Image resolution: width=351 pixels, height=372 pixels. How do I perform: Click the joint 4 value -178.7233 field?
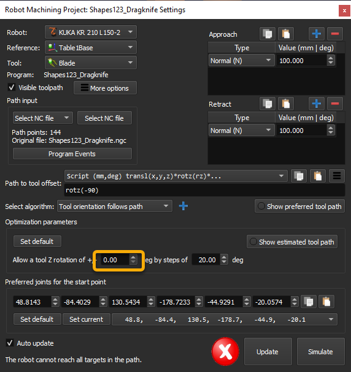(175, 302)
